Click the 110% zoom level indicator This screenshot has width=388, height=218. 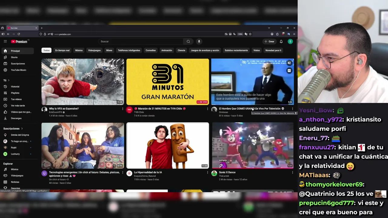pyautogui.click(x=240, y=34)
